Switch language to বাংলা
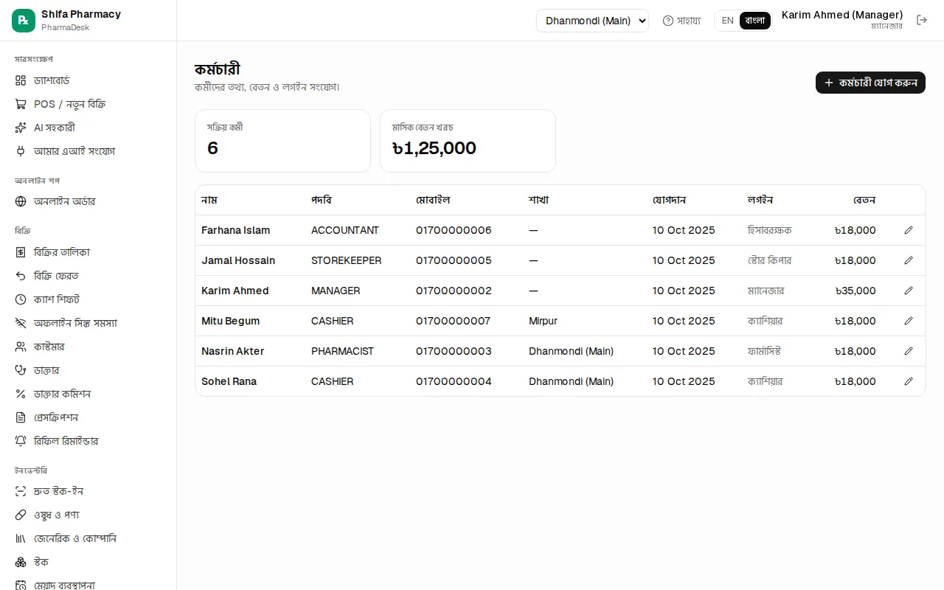 click(755, 21)
